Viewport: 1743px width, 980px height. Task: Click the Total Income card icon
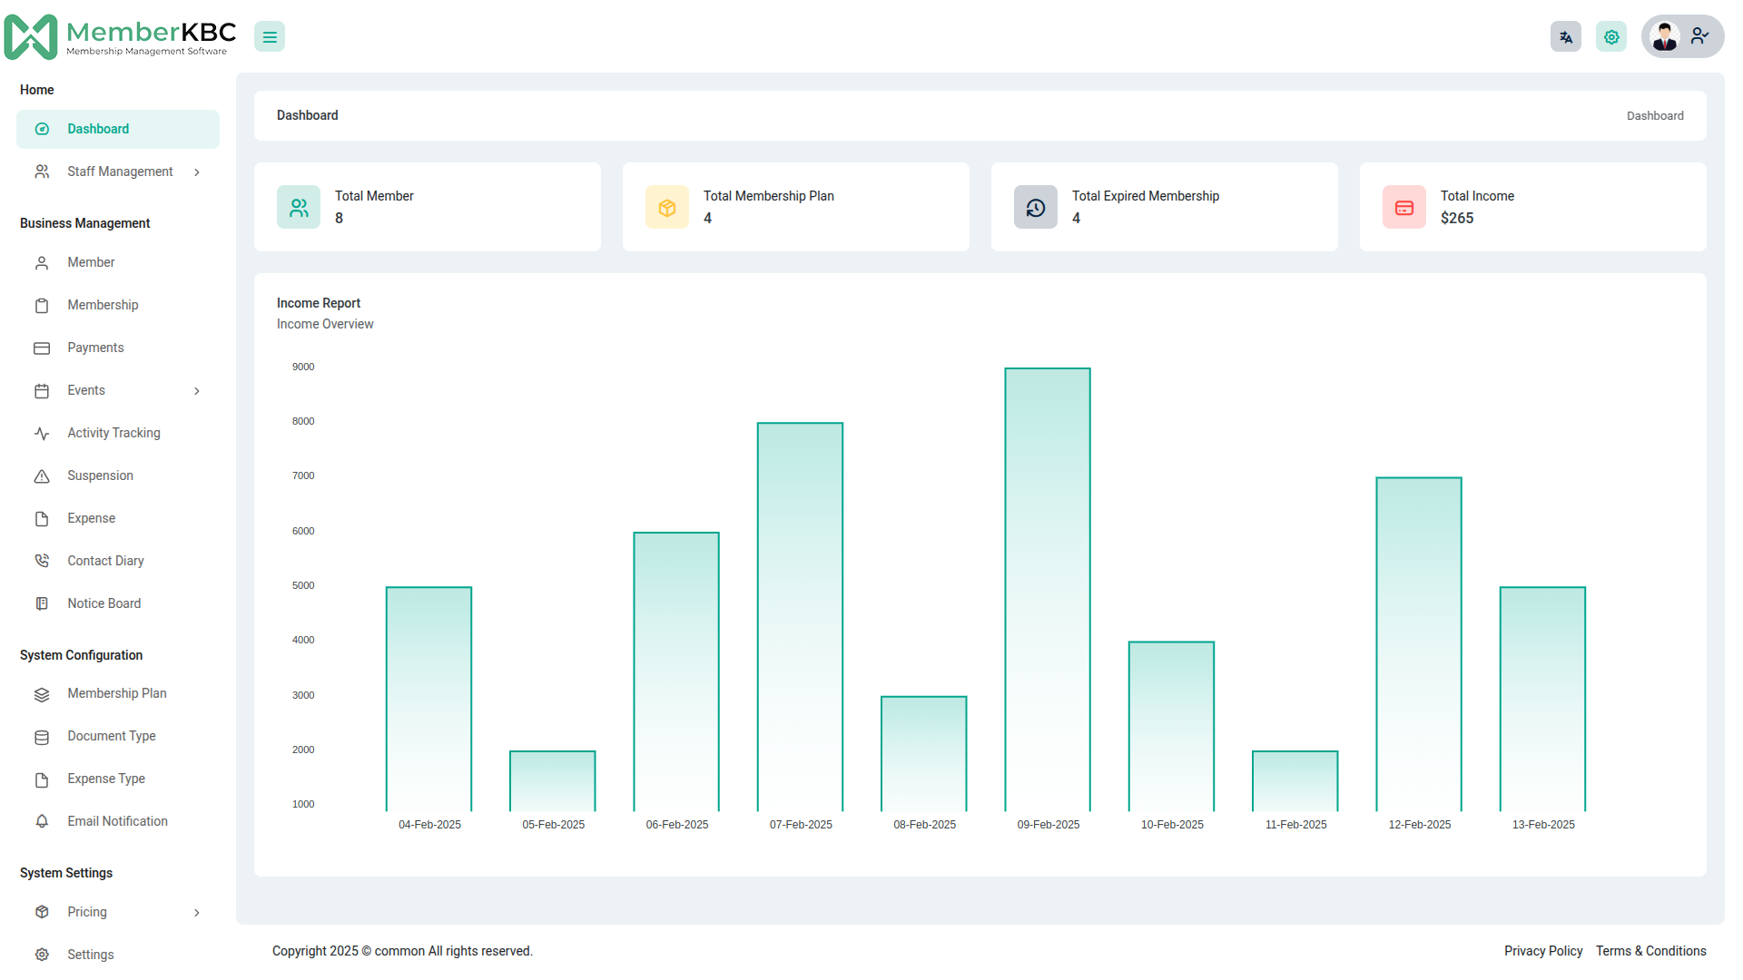[1404, 208]
